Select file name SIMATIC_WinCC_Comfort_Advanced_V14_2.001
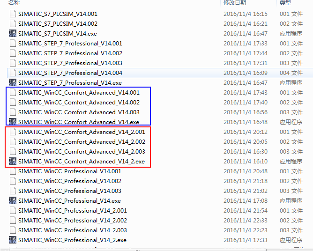The height and width of the screenshot is (251, 313). [x=82, y=132]
